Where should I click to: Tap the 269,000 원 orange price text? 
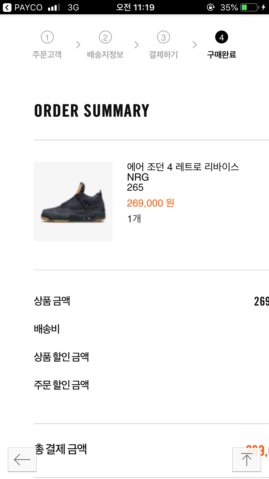point(151,203)
